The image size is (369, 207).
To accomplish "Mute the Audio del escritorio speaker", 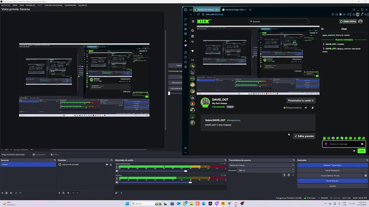I will (117, 171).
